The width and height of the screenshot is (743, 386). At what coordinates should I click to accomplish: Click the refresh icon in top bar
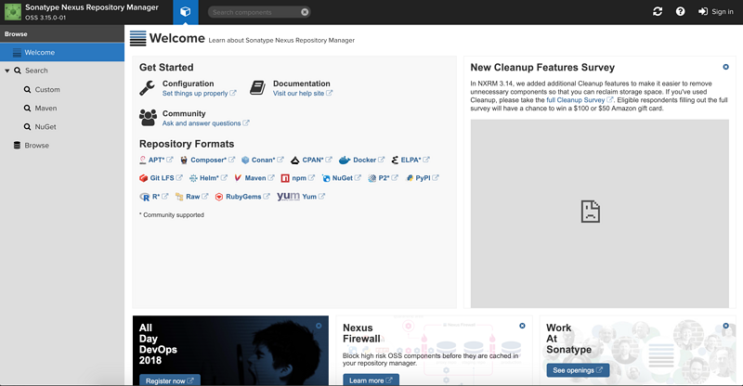pos(658,11)
